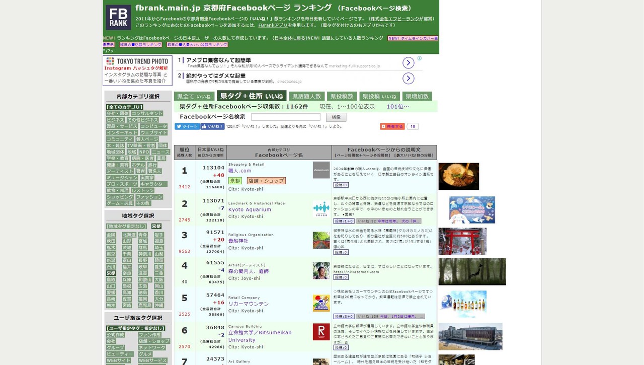Open the リカーマウンテン bottles cover photo
This screenshot has width=644, height=365.
click(462, 304)
